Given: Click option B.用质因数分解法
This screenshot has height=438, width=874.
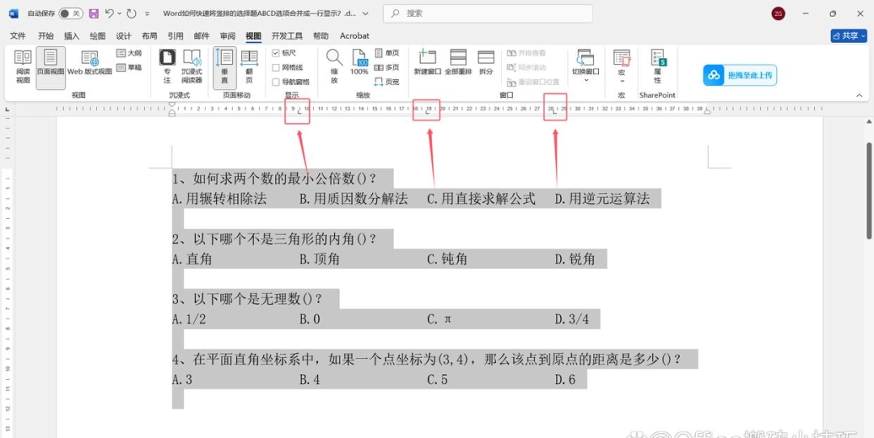Looking at the screenshot, I should (x=354, y=199).
